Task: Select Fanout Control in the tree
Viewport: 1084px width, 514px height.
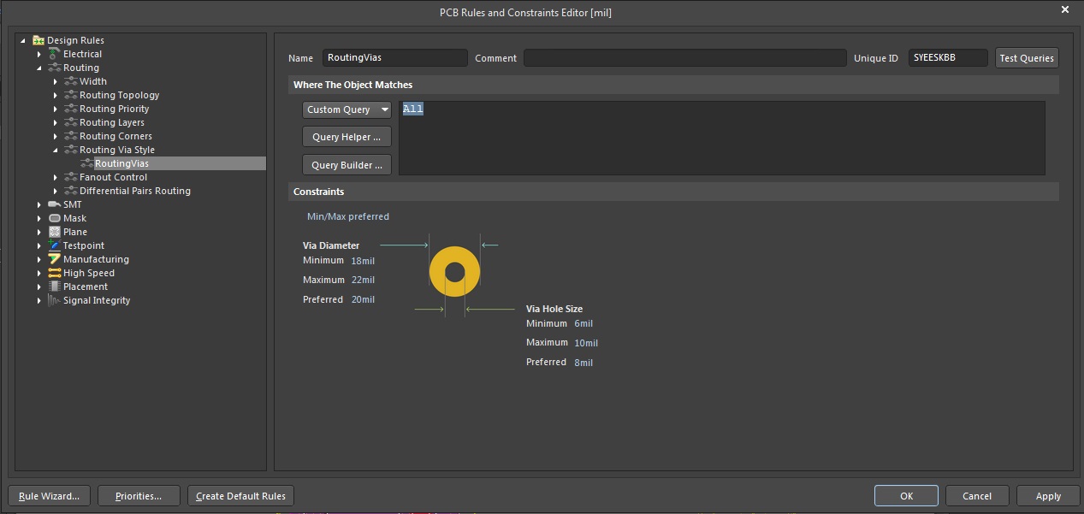Action: pyautogui.click(x=113, y=177)
